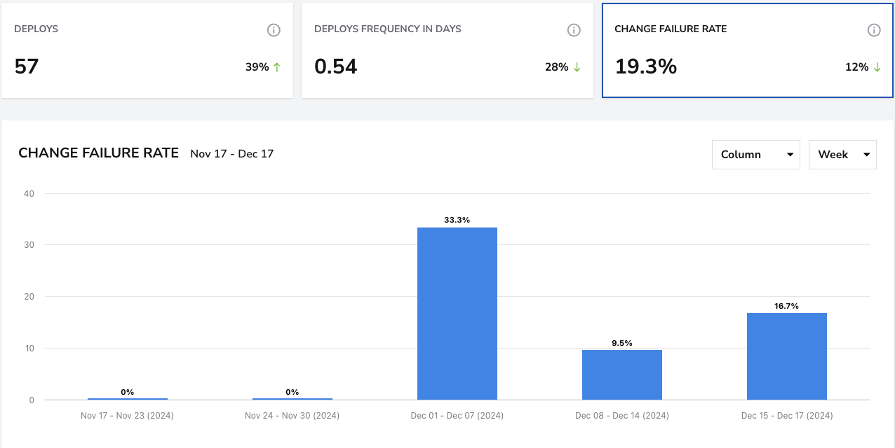The height and width of the screenshot is (448, 895).
Task: Click the 0% bar for Nov 24 - Nov 30
Action: click(292, 399)
